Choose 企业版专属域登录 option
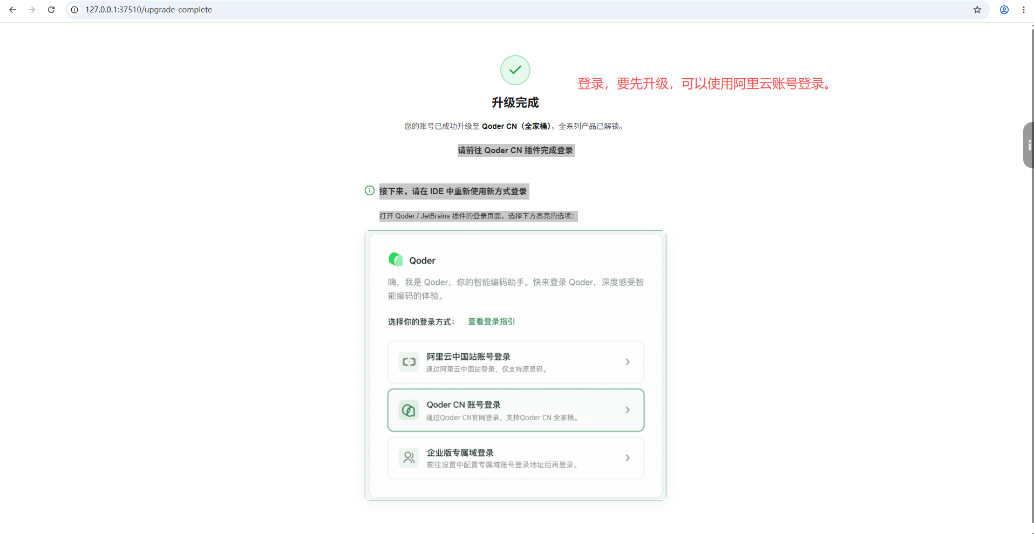 click(516, 458)
